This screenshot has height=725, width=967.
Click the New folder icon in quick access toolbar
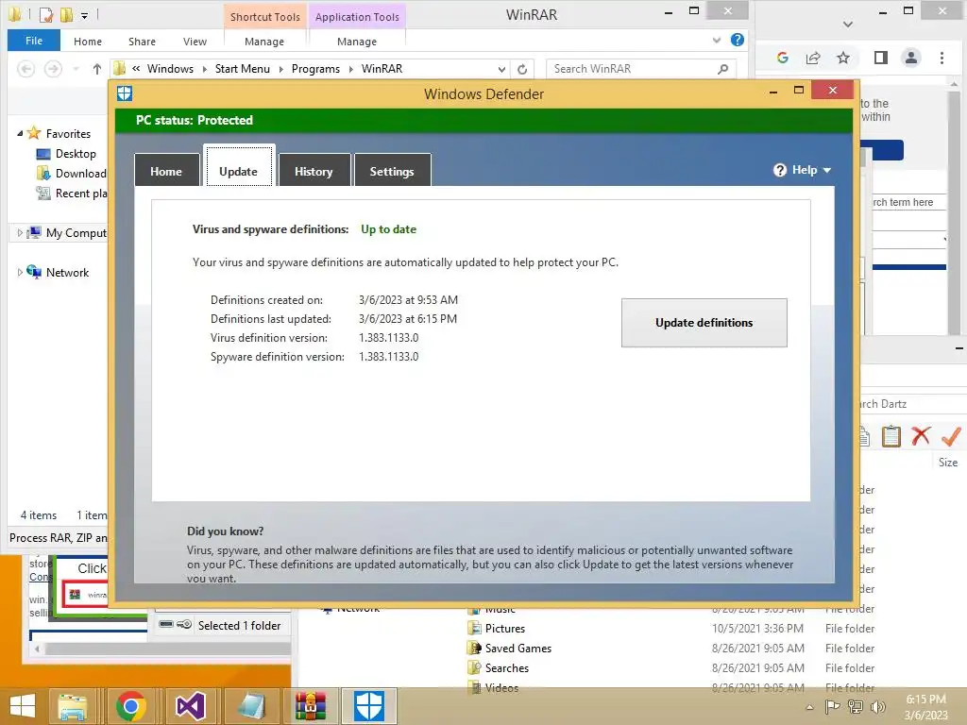click(67, 14)
